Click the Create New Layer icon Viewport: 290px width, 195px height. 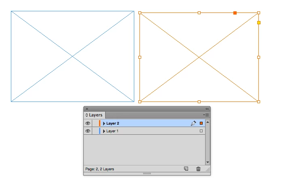(x=186, y=169)
